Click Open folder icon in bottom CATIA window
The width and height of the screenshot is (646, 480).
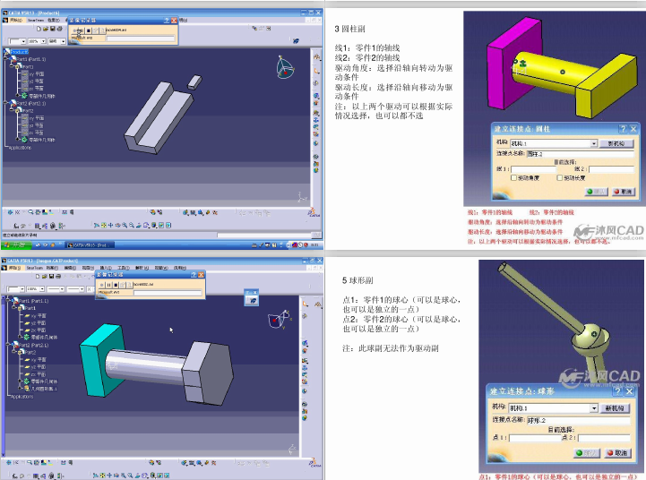click(45, 276)
